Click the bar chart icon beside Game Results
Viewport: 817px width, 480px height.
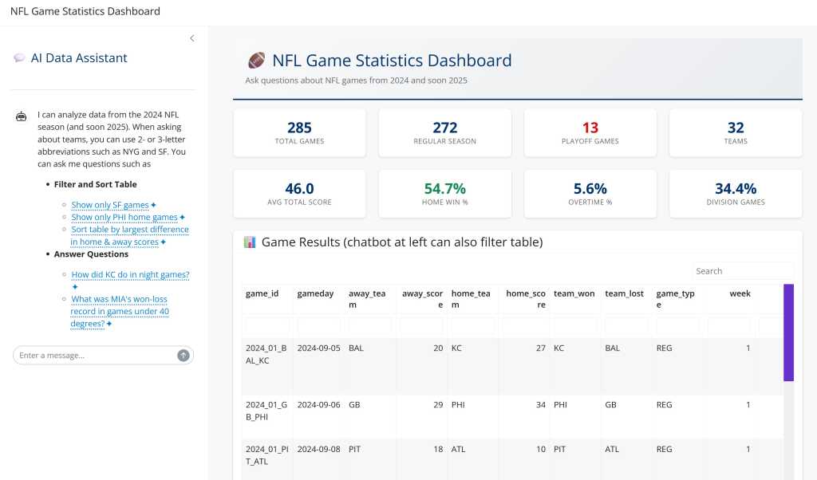tap(250, 242)
